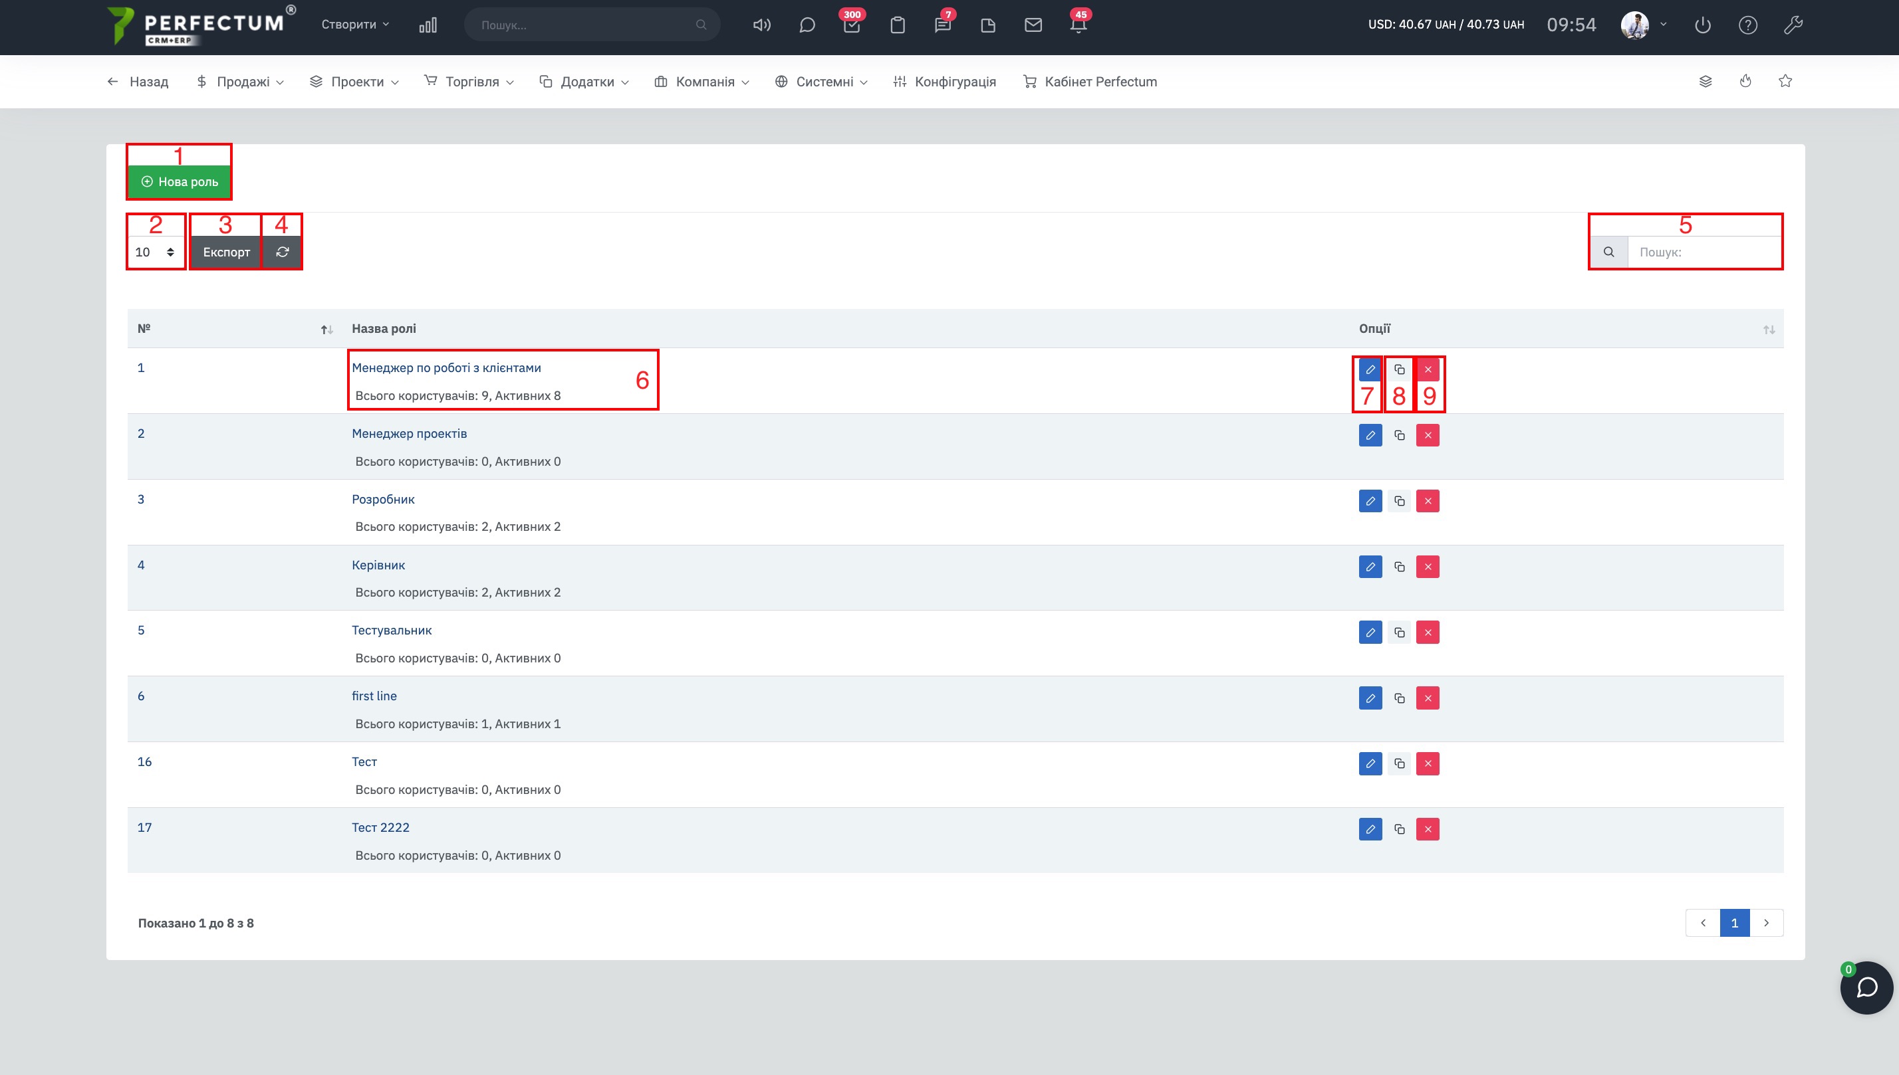1899x1075 pixels.
Task: Click the bell notifications icon
Action: (x=1078, y=25)
